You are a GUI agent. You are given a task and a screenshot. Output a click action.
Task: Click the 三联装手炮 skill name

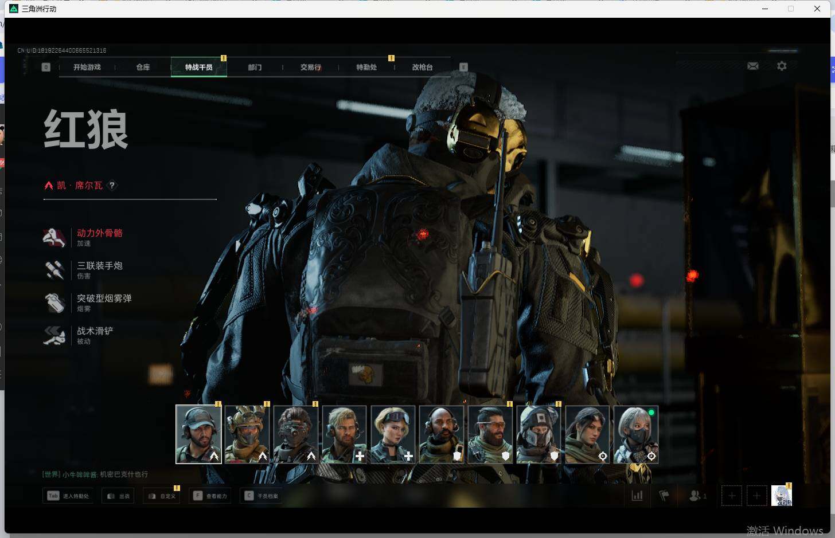click(x=100, y=266)
